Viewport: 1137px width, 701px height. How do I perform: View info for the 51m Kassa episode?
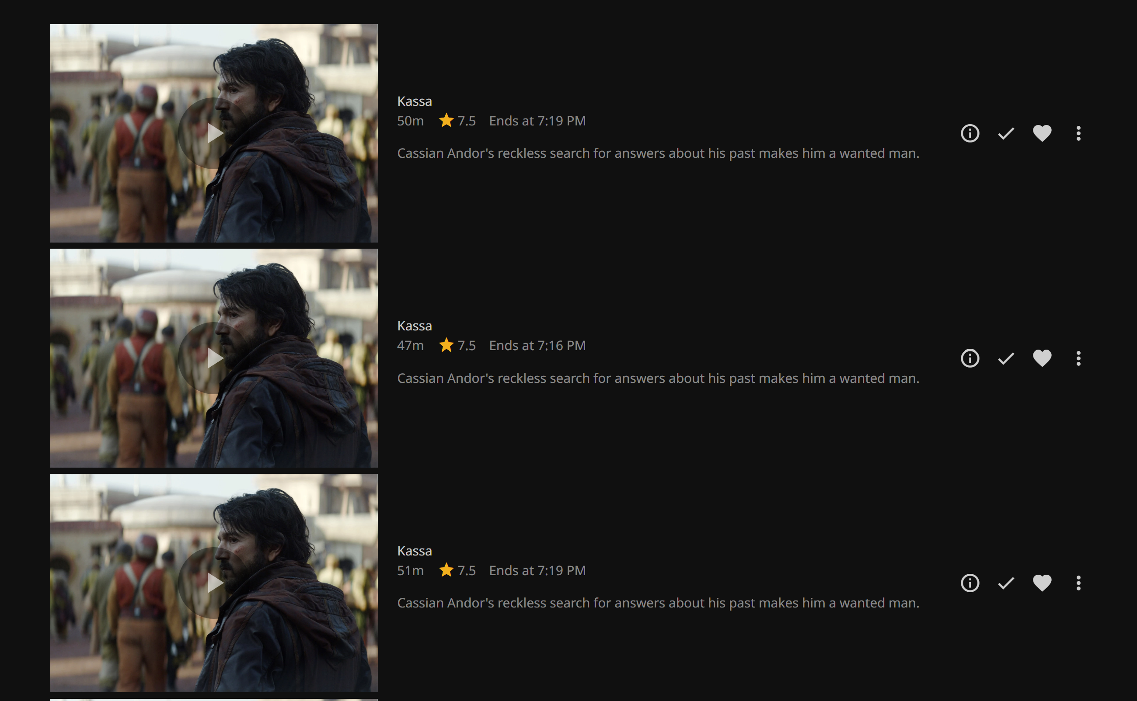[x=970, y=583]
